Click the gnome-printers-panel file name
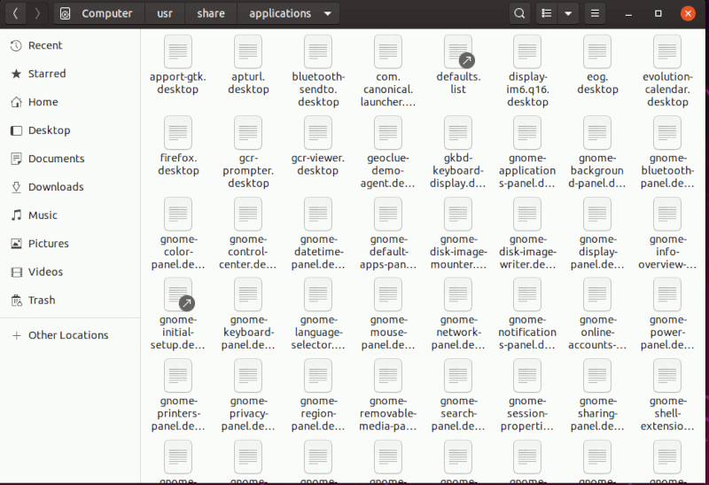709x485 pixels. [178, 413]
